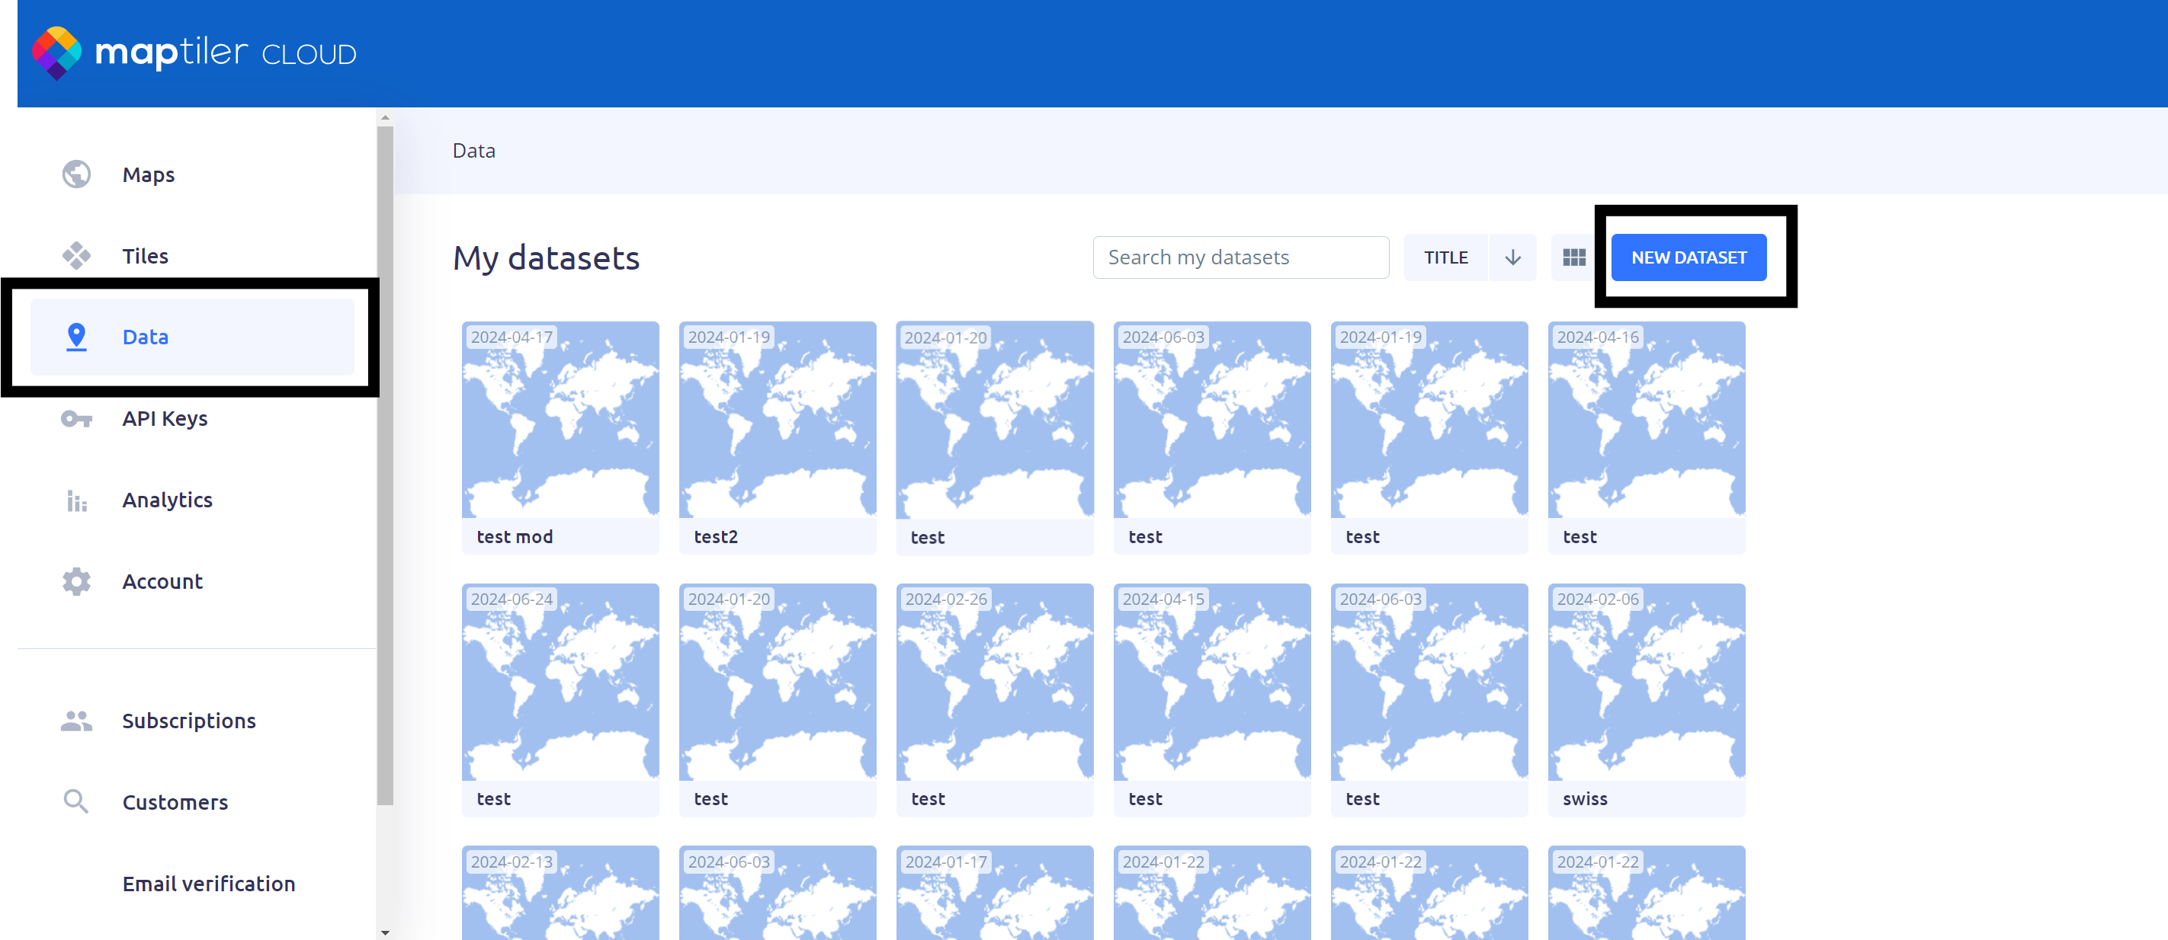Click the MapTiler Cloud logo
The image size is (2168, 940).
tap(194, 53)
